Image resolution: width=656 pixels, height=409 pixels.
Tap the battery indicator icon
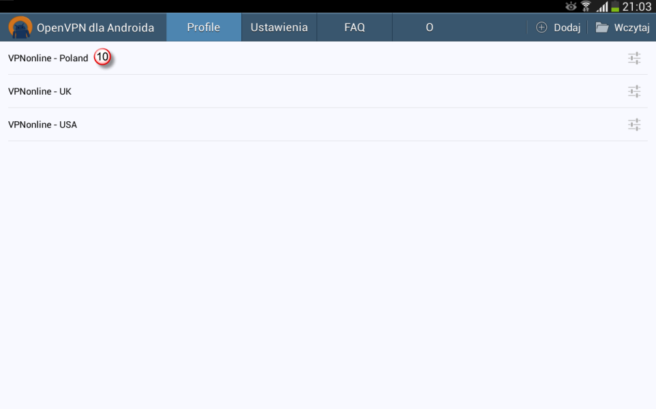615,7
